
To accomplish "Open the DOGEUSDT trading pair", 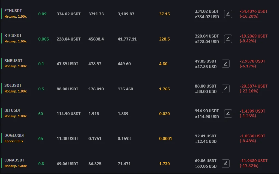I will [x=15, y=135].
